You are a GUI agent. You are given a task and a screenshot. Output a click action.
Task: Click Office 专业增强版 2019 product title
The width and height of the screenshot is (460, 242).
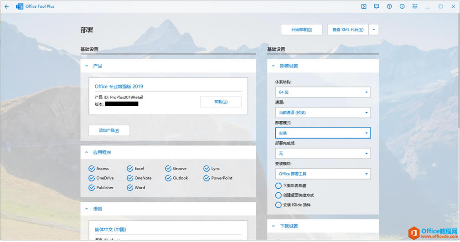119,87
